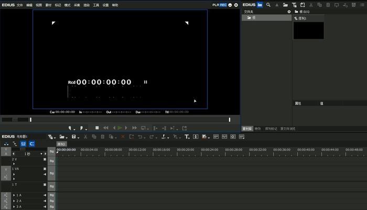Rewind the preview playback
The height and width of the screenshot is (210, 367).
point(106,128)
